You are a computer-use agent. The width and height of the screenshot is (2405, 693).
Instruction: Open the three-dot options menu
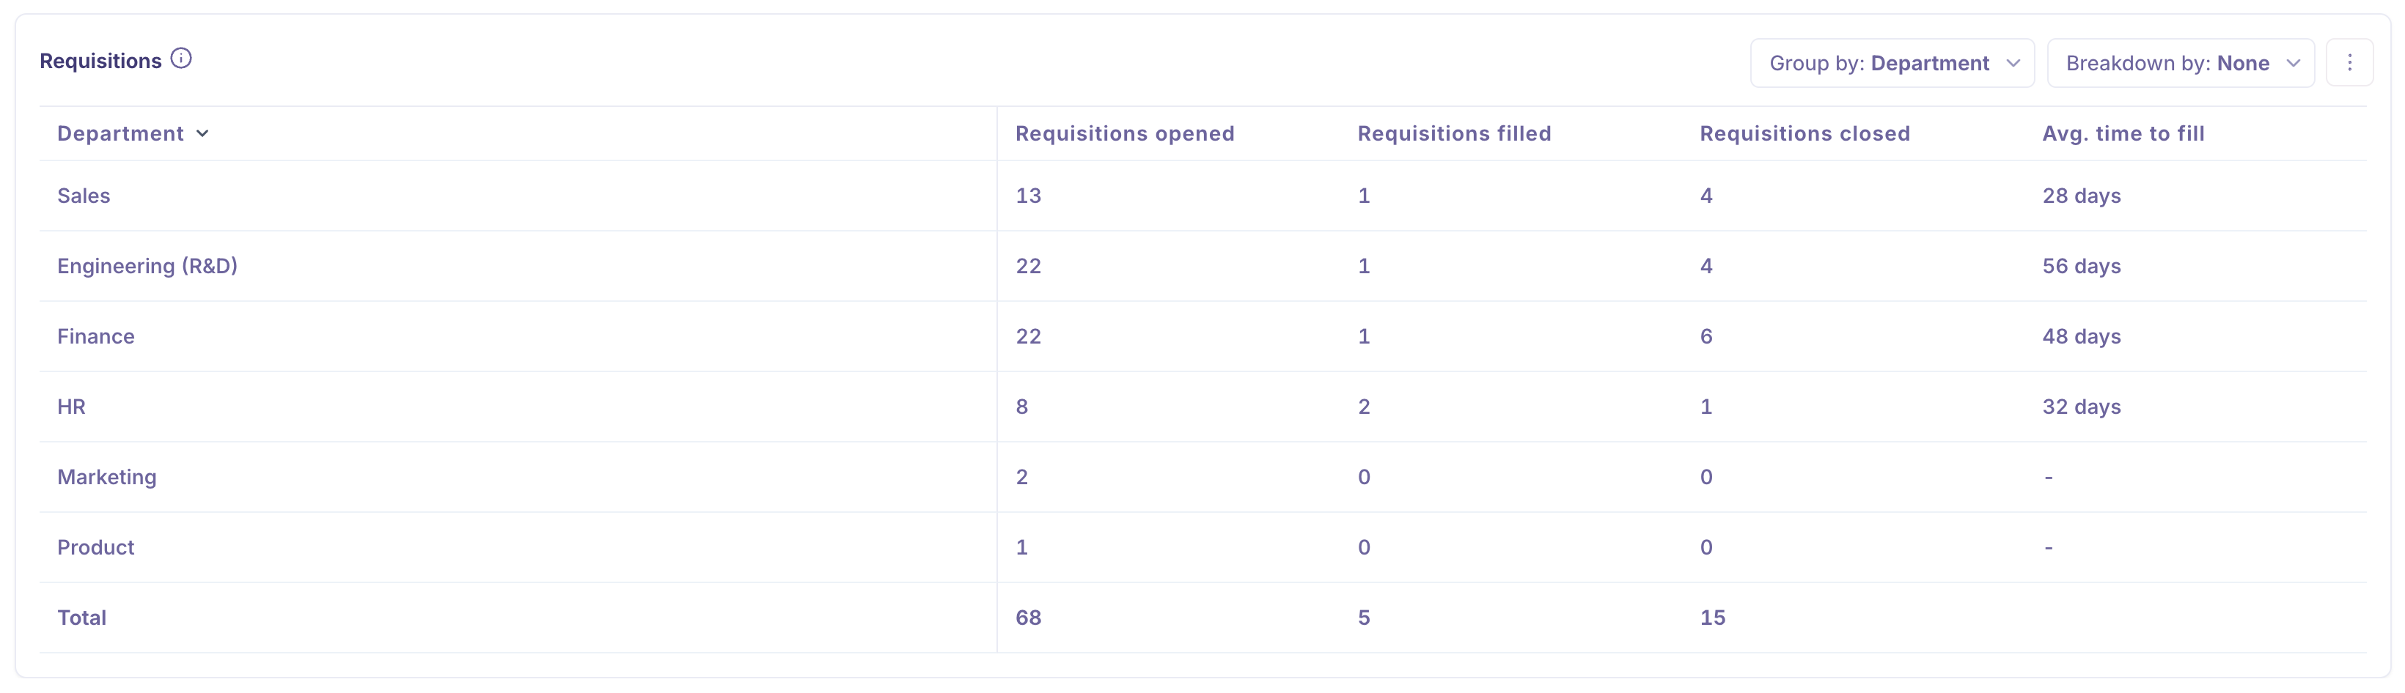(2351, 62)
